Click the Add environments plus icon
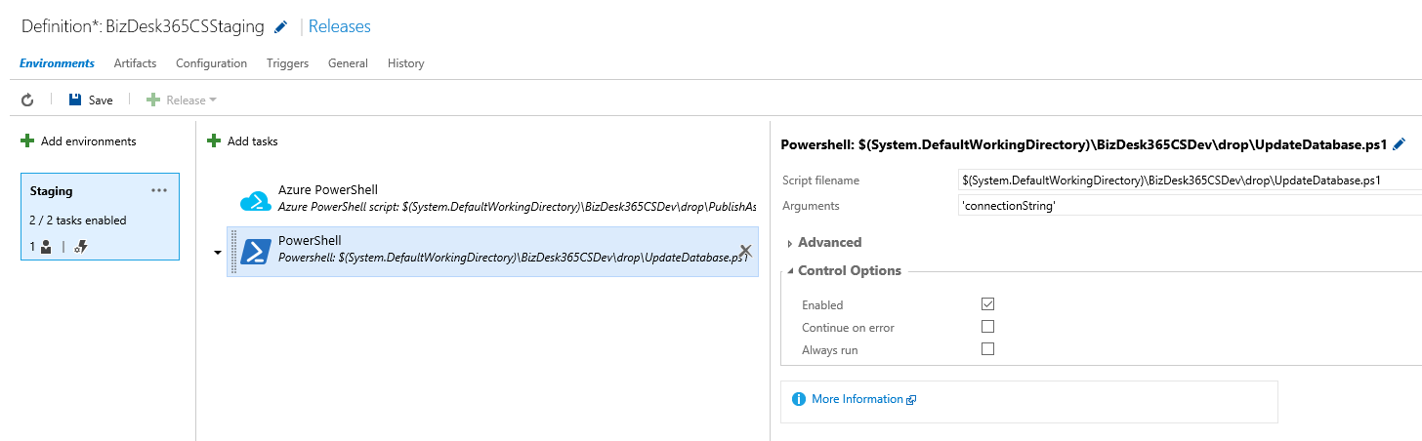Image resolution: width=1422 pixels, height=441 pixels. 27,141
